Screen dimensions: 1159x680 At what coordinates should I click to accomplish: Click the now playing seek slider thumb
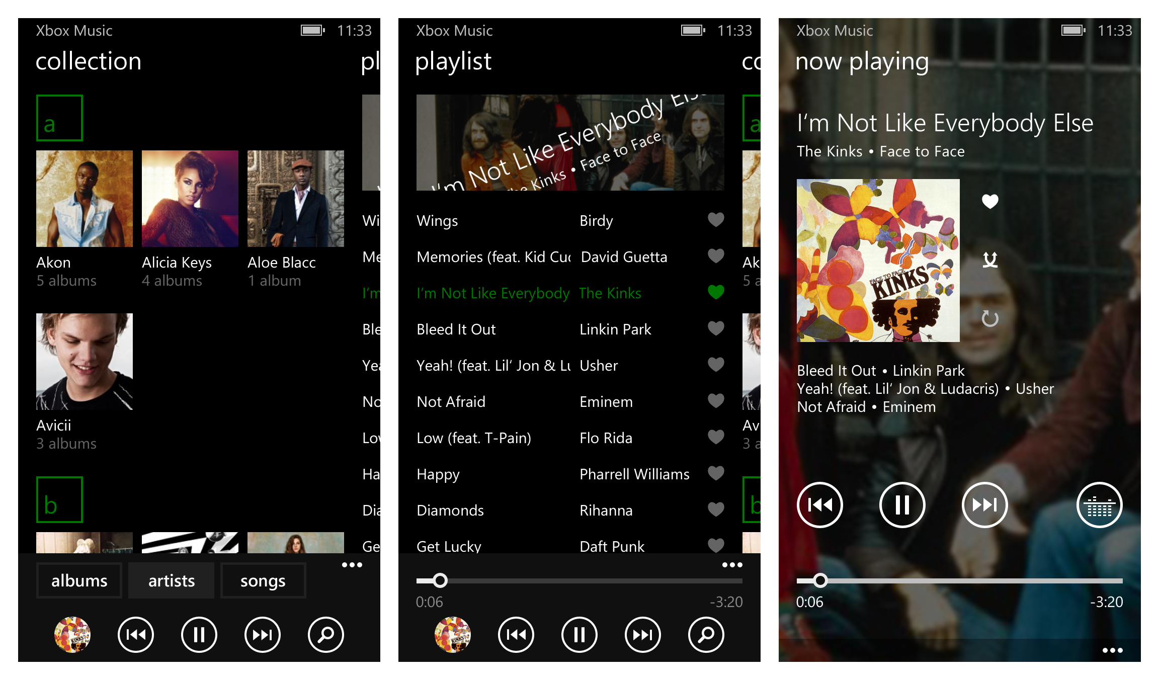[820, 580]
